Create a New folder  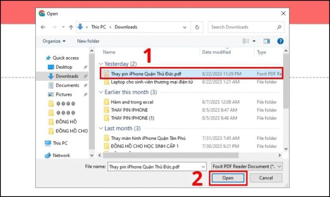tap(88, 41)
